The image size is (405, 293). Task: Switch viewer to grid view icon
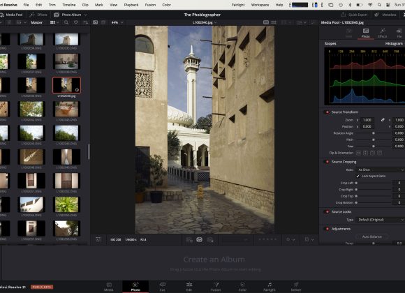tap(274, 22)
